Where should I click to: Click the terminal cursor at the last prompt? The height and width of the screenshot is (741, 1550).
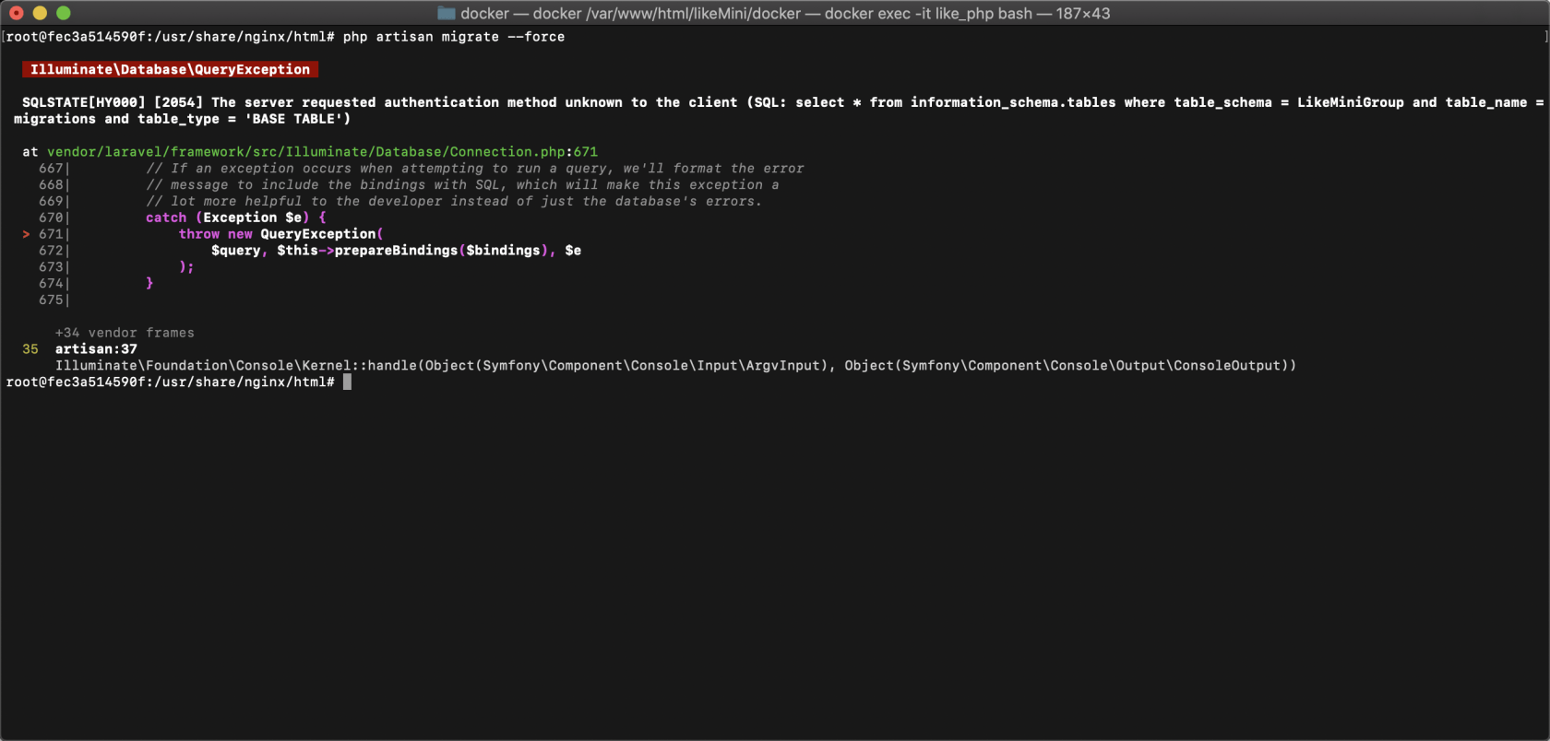point(347,382)
